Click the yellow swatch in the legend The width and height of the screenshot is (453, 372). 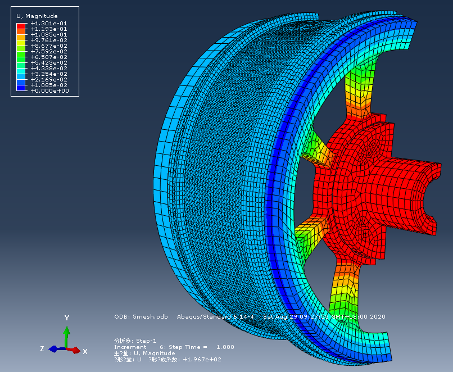21,43
